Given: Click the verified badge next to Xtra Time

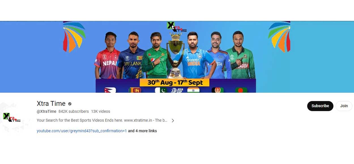Looking at the screenshot, I should pyautogui.click(x=70, y=104).
